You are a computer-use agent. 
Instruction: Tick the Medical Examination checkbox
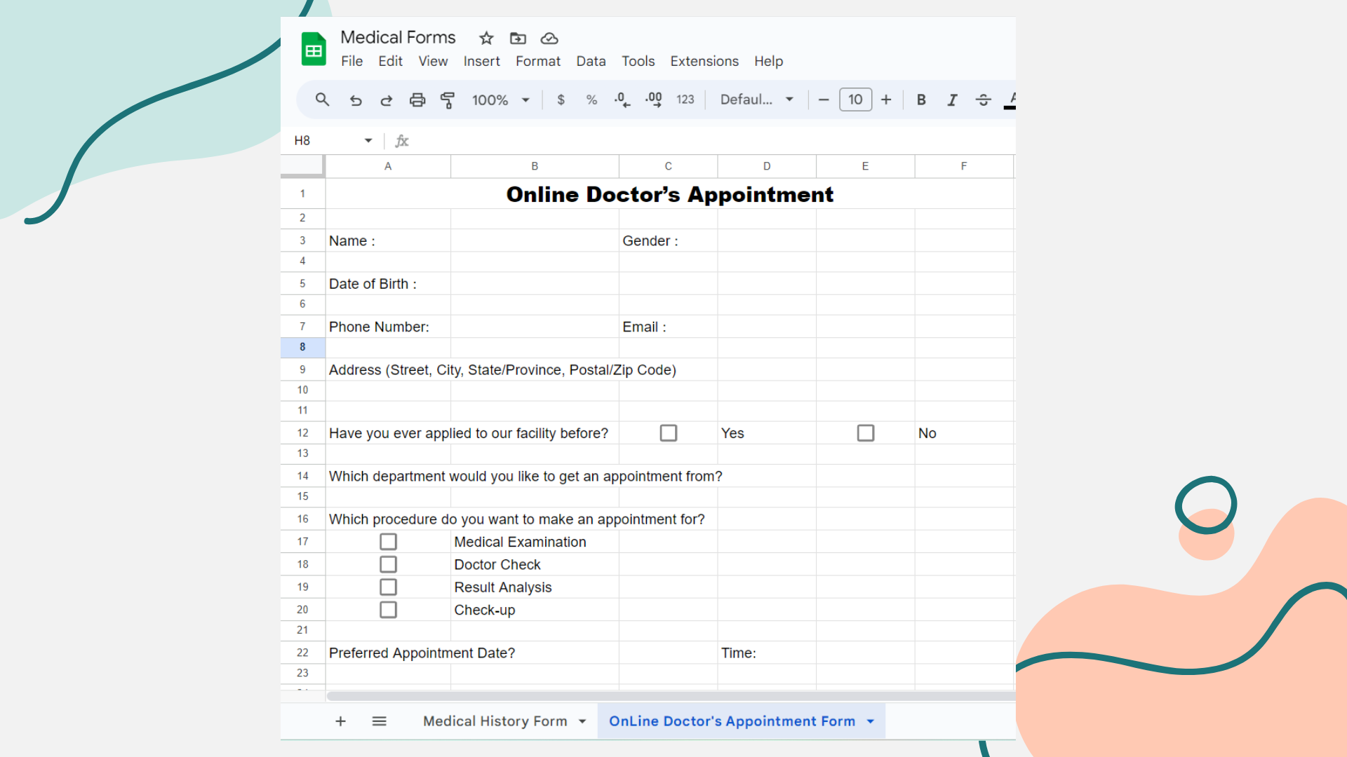[x=388, y=542]
